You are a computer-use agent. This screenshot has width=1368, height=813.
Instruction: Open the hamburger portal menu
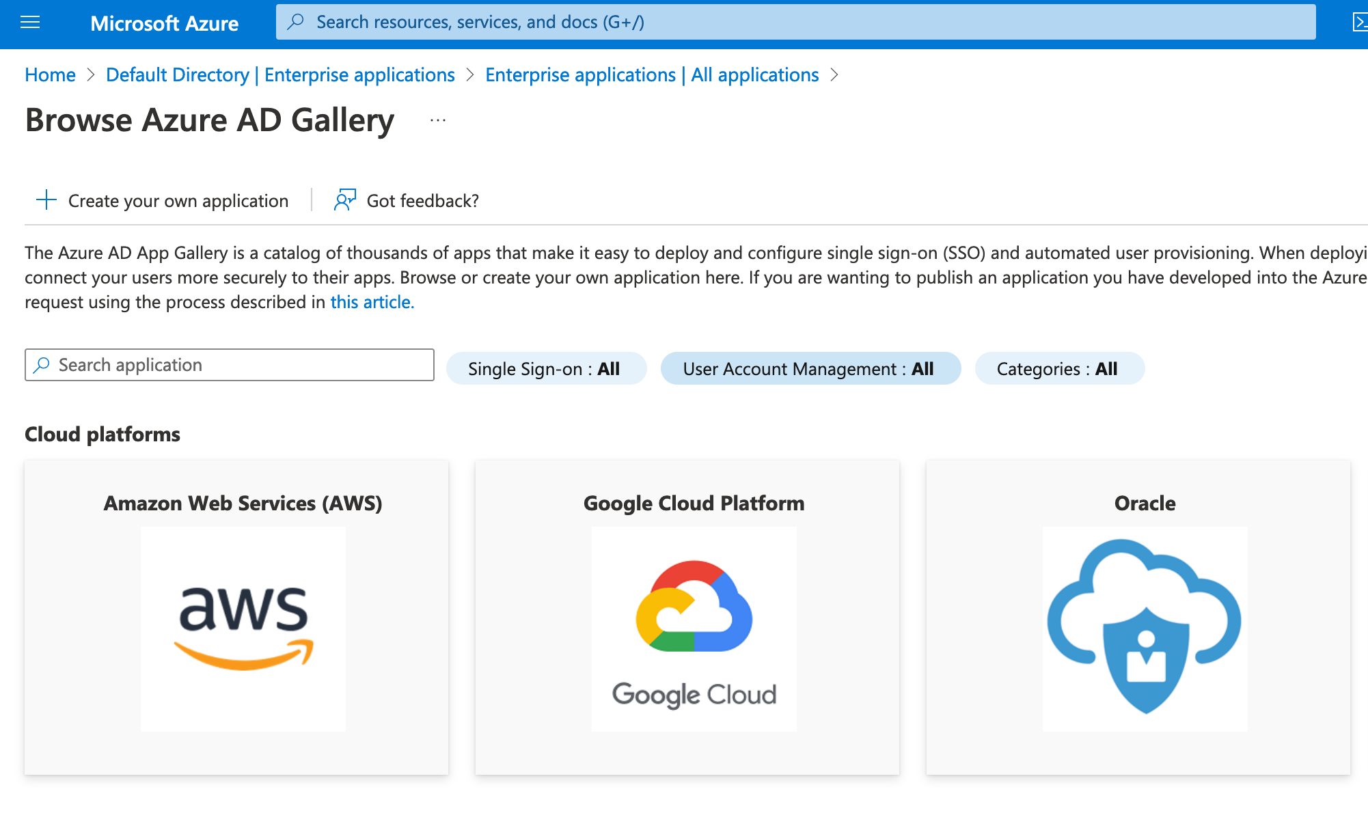click(30, 23)
